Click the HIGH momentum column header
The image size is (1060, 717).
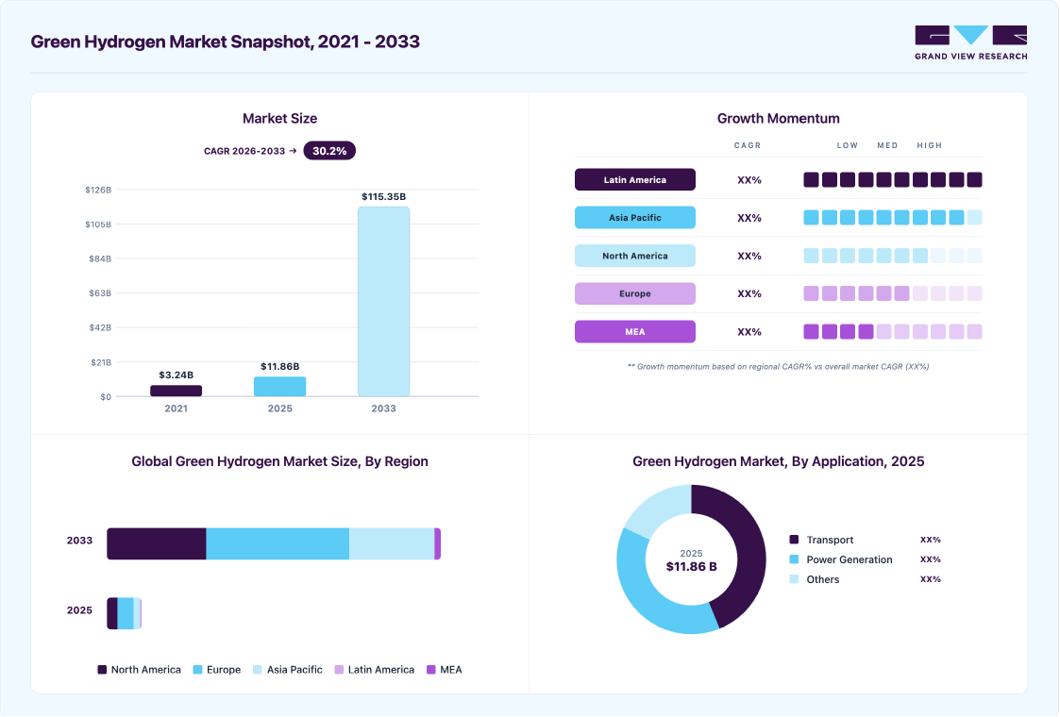point(930,145)
